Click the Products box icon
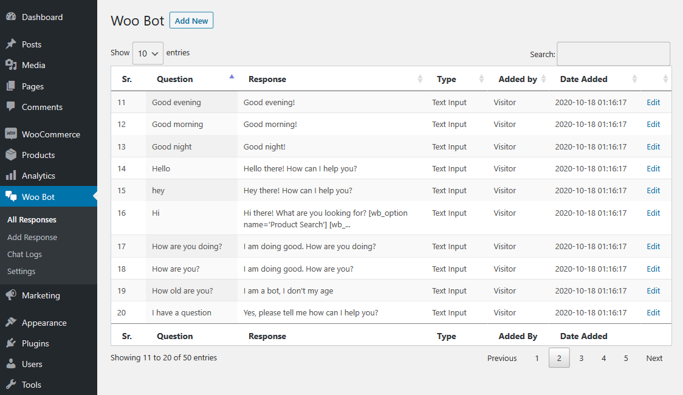 [x=11, y=154]
